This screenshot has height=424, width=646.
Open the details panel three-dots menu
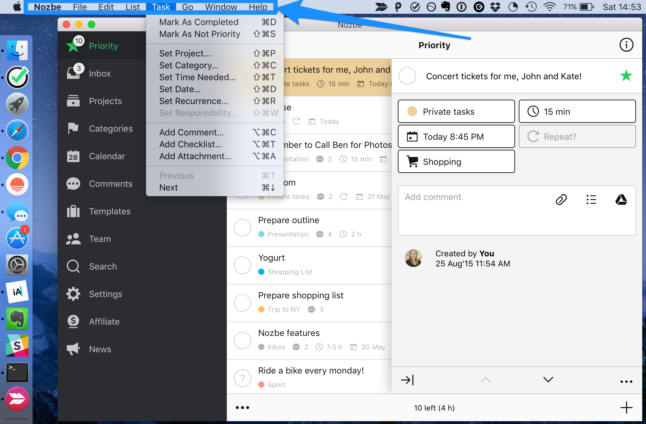pos(626,382)
